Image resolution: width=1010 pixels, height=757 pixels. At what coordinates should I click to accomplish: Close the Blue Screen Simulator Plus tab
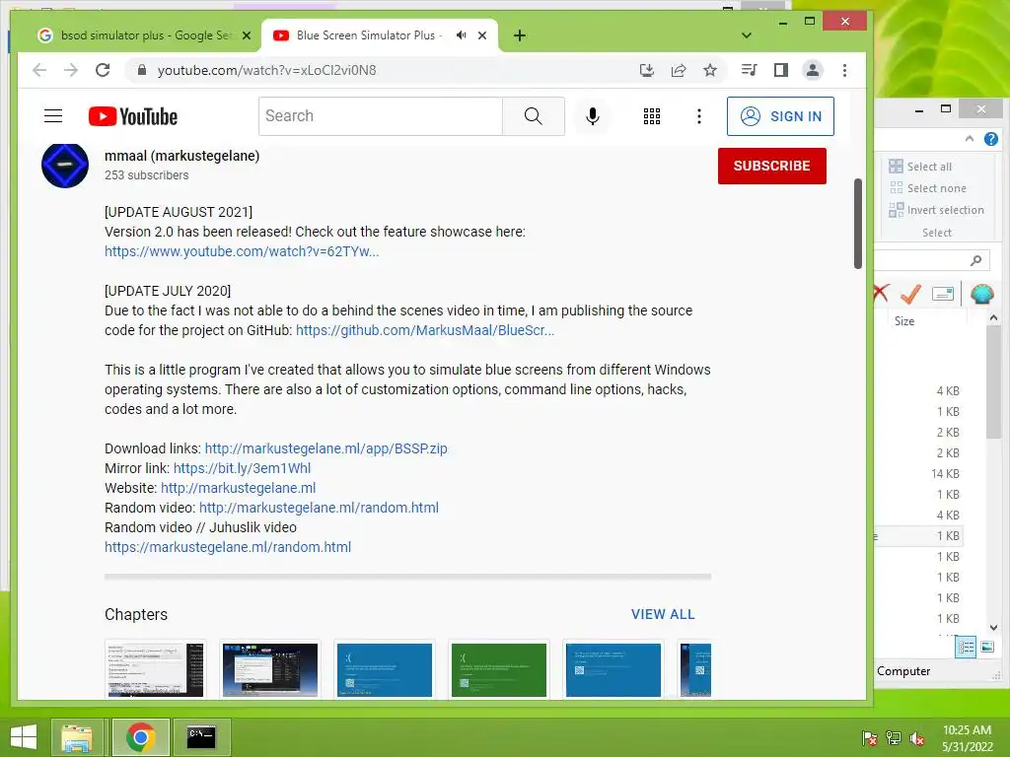coord(481,35)
